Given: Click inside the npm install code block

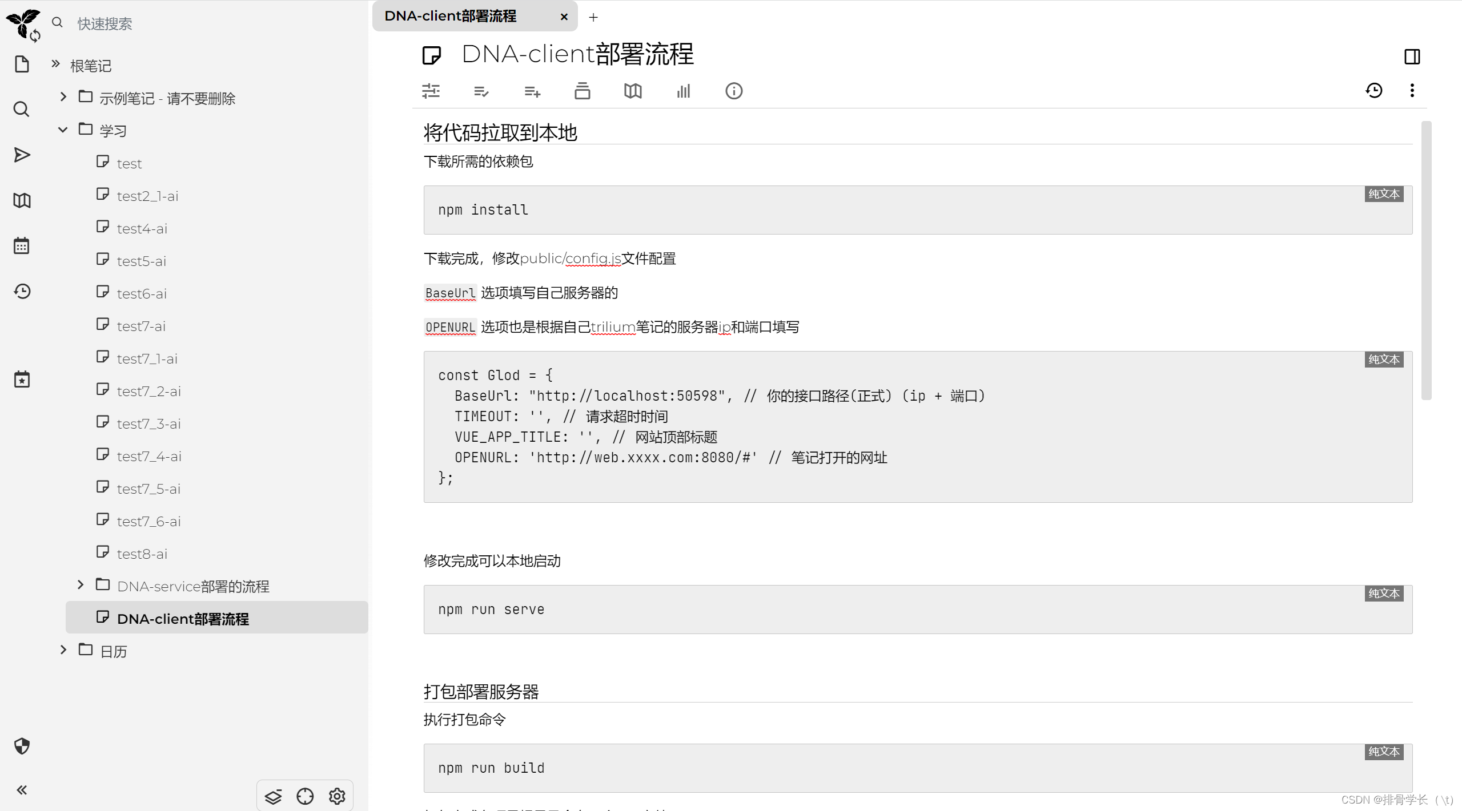Looking at the screenshot, I should (x=918, y=209).
